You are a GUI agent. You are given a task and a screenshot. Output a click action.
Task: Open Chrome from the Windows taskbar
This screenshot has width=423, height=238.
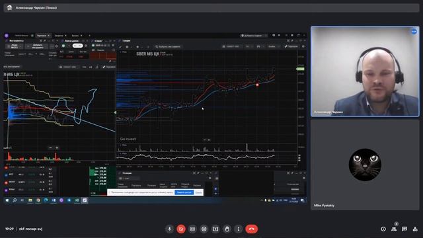pyautogui.click(x=38, y=200)
